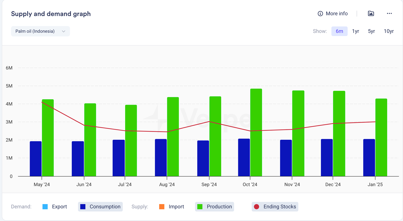Click the info circle icon beside More info
This screenshot has width=403, height=221.
(x=320, y=14)
